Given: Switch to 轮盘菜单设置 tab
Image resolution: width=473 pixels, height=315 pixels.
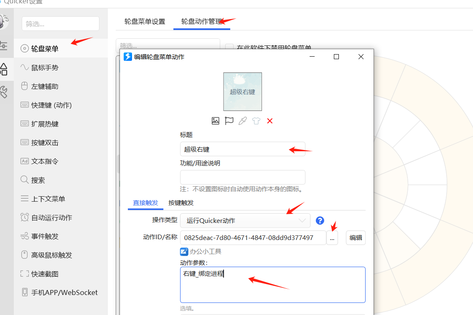Looking at the screenshot, I should point(145,22).
